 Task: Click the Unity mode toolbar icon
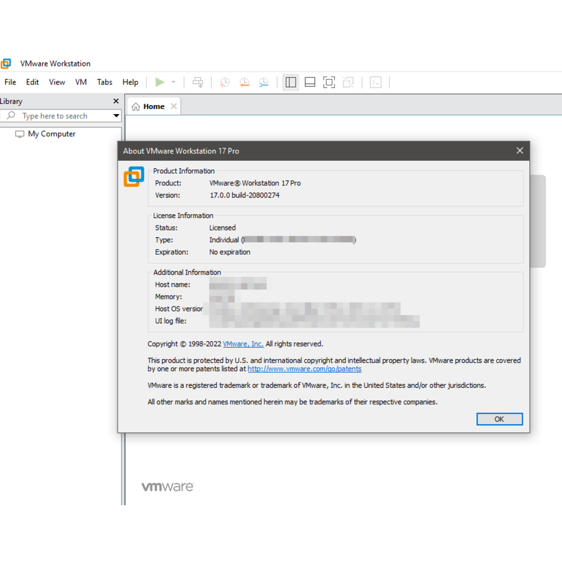(348, 83)
